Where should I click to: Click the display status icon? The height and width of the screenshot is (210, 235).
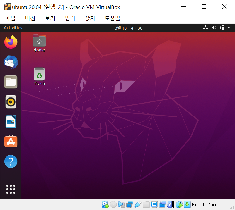(x=154, y=204)
